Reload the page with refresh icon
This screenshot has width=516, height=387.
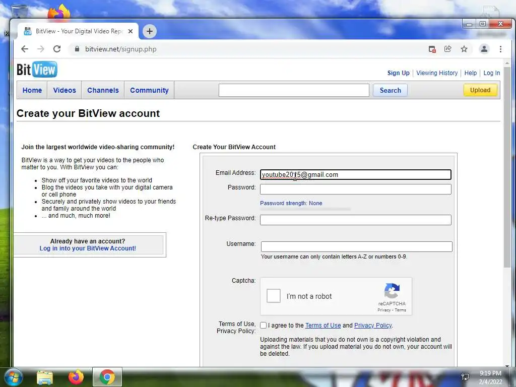click(x=57, y=49)
